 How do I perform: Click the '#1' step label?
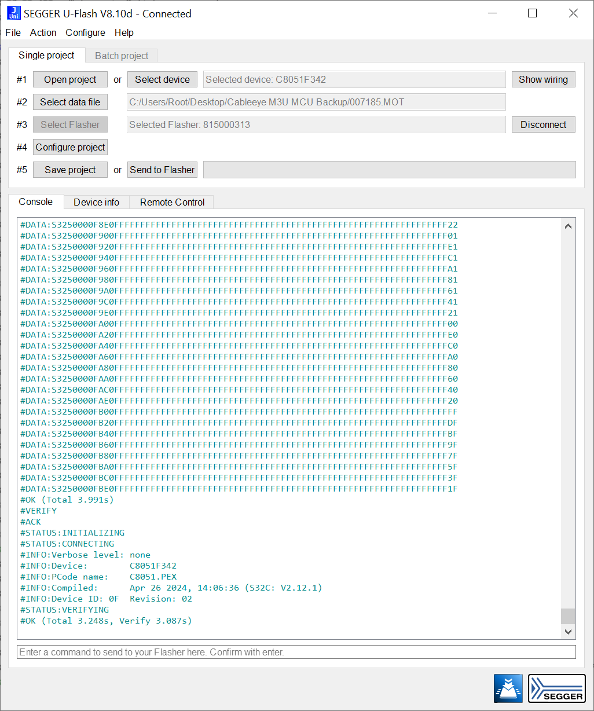[x=22, y=79]
